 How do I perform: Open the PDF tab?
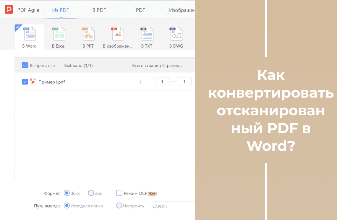tap(140, 10)
